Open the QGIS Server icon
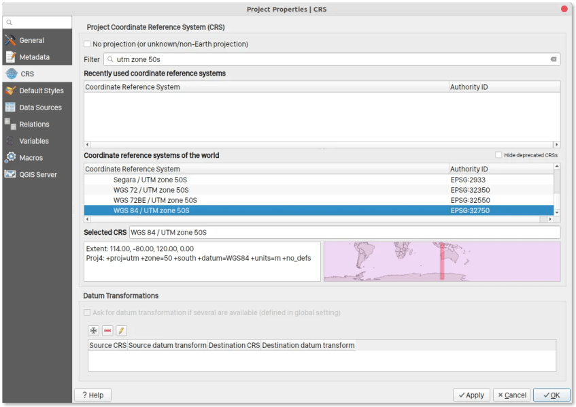 (10, 174)
